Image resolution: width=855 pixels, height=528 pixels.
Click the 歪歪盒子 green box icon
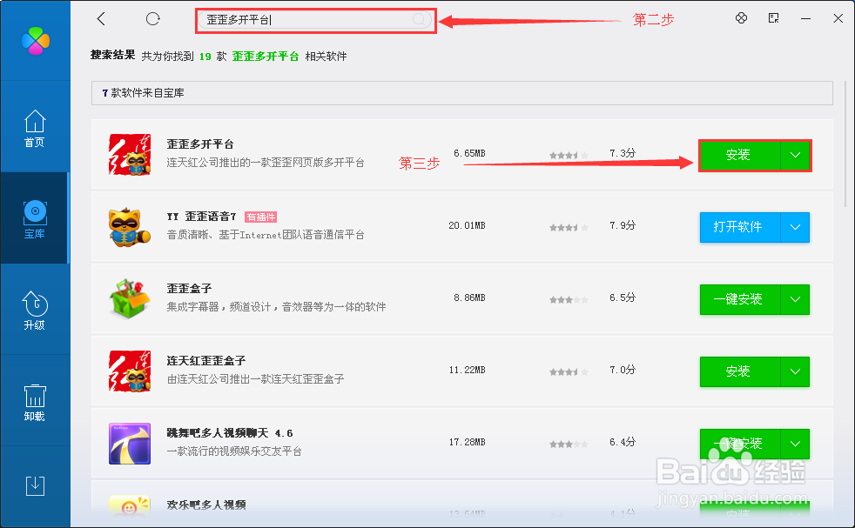(130, 298)
